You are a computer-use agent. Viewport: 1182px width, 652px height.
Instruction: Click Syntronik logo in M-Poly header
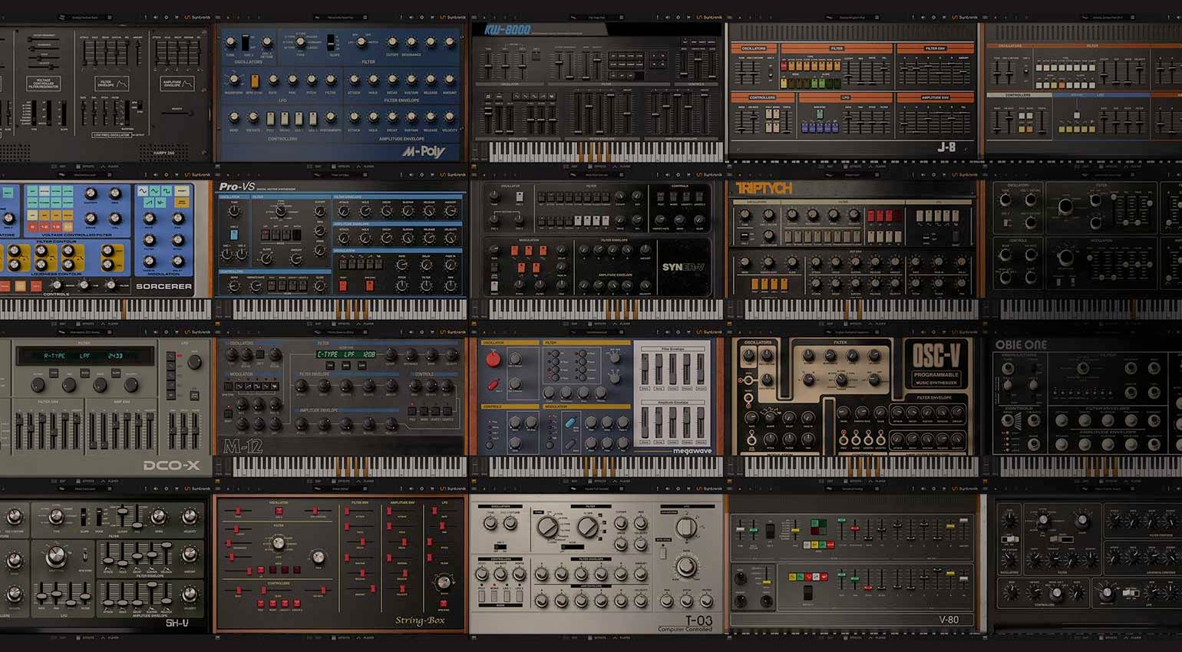coord(452,17)
